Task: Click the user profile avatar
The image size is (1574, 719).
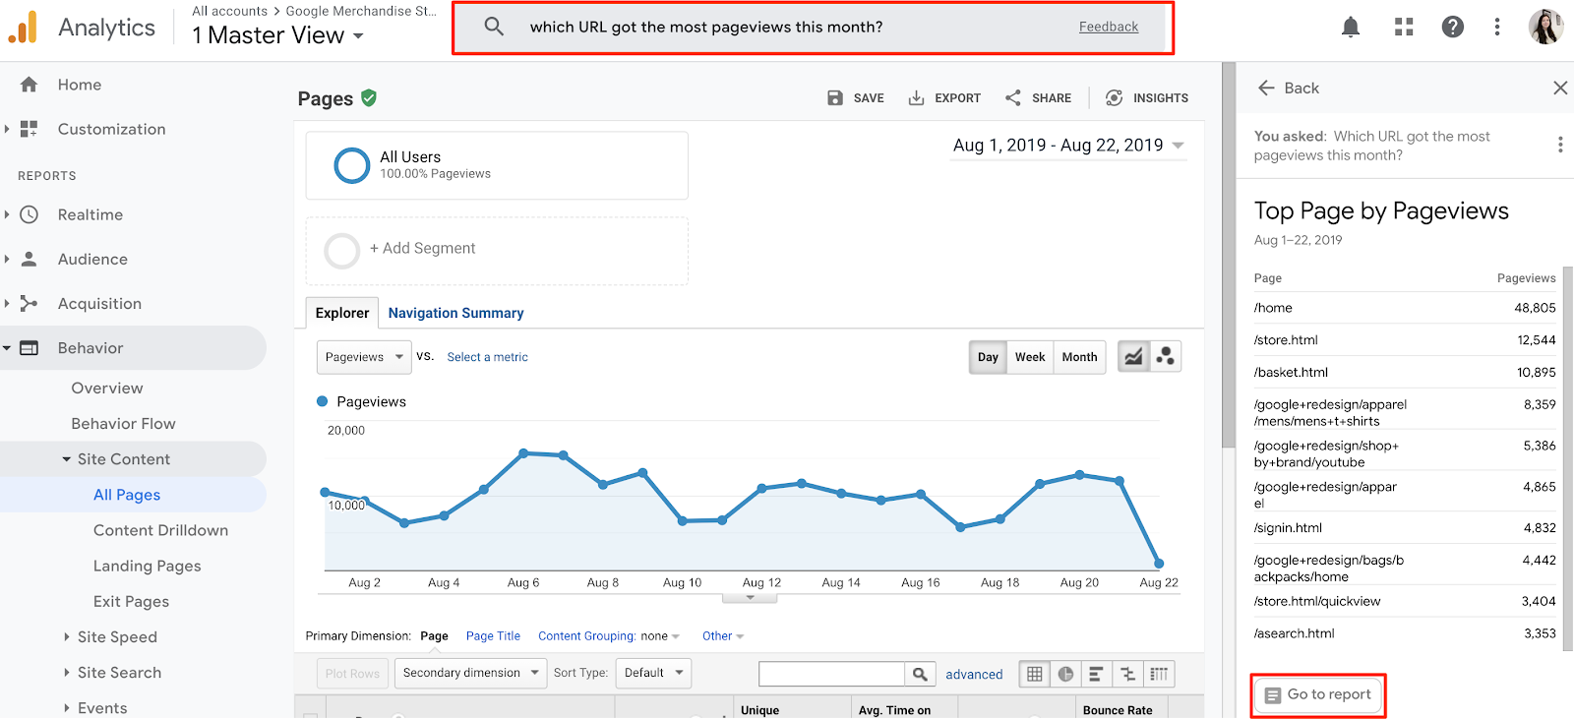Action: [x=1545, y=27]
